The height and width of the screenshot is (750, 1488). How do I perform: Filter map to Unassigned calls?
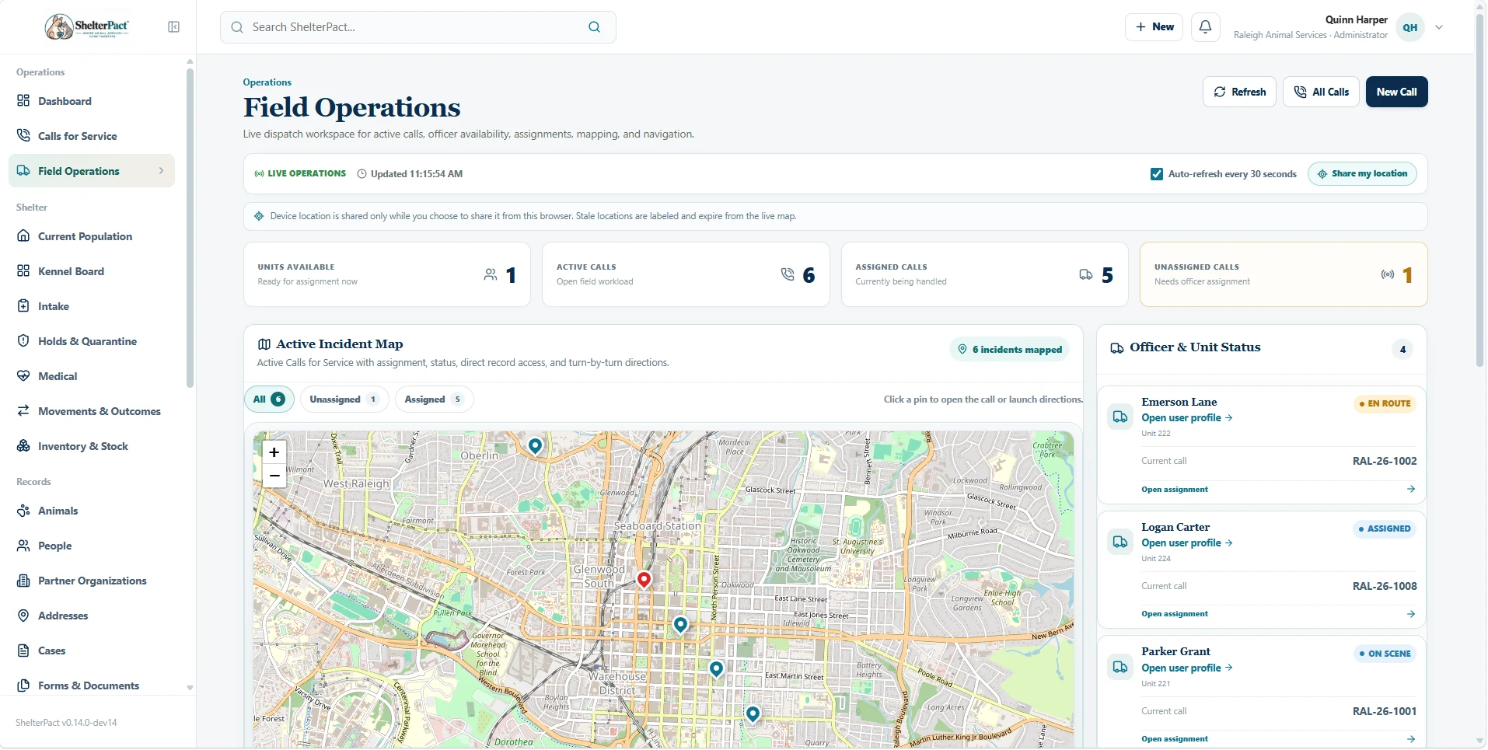(x=344, y=399)
